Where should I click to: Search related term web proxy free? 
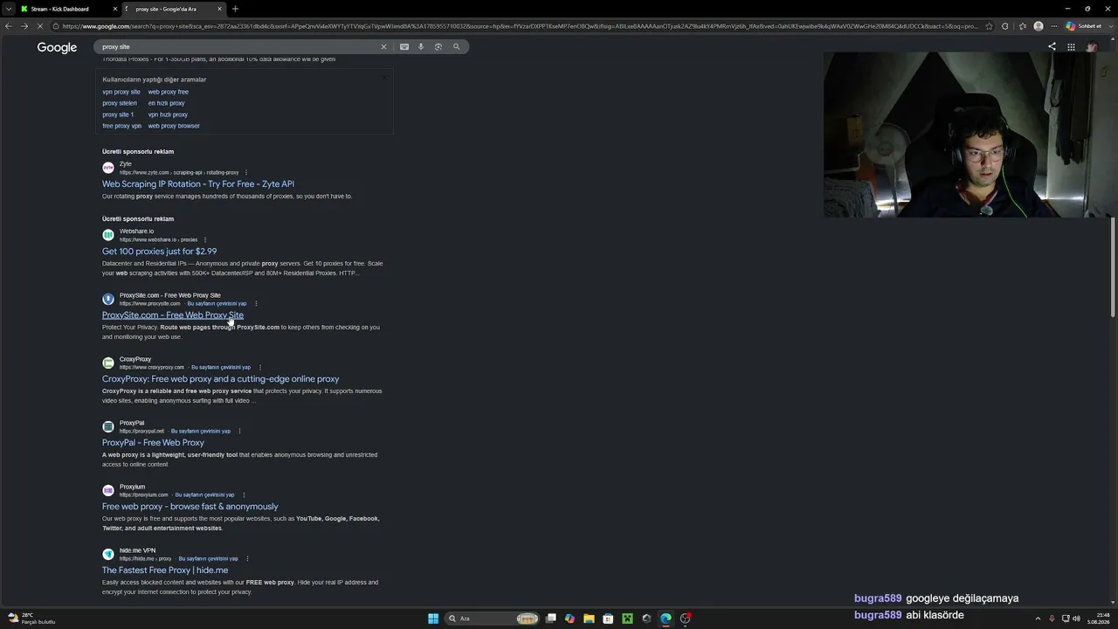[x=169, y=92]
